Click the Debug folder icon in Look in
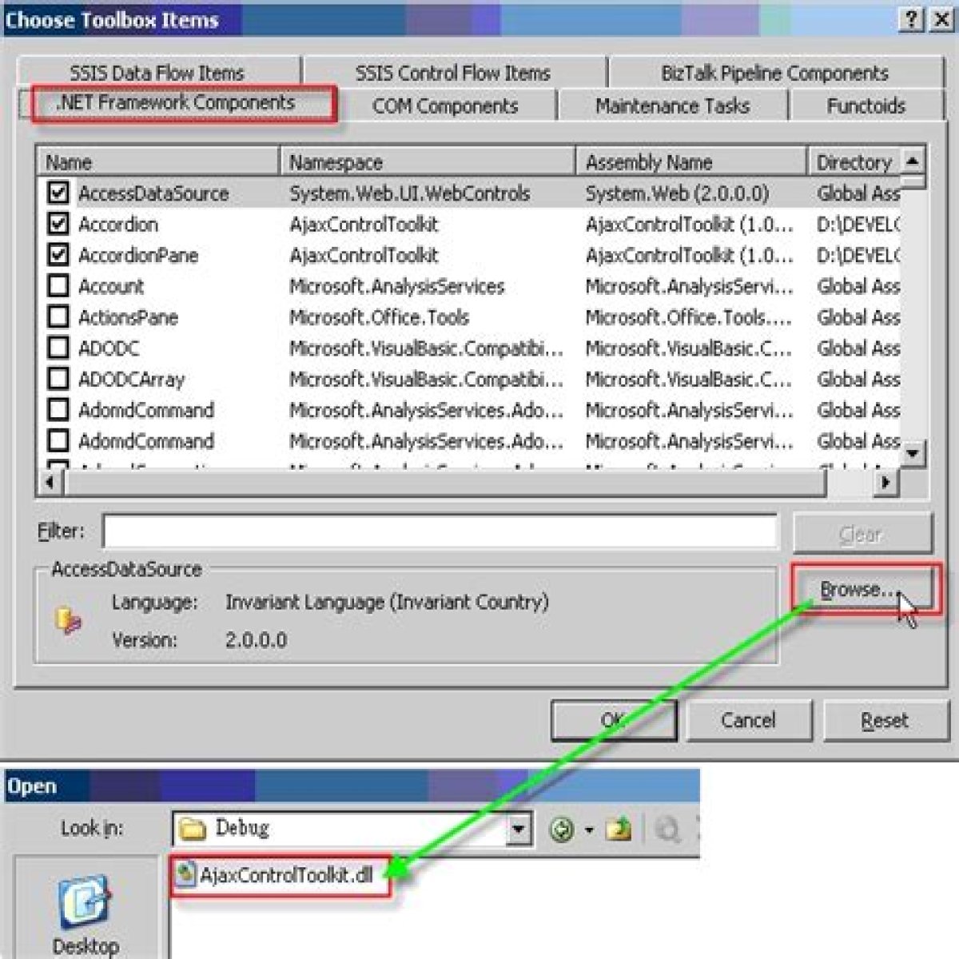This screenshot has width=959, height=959. [192, 830]
